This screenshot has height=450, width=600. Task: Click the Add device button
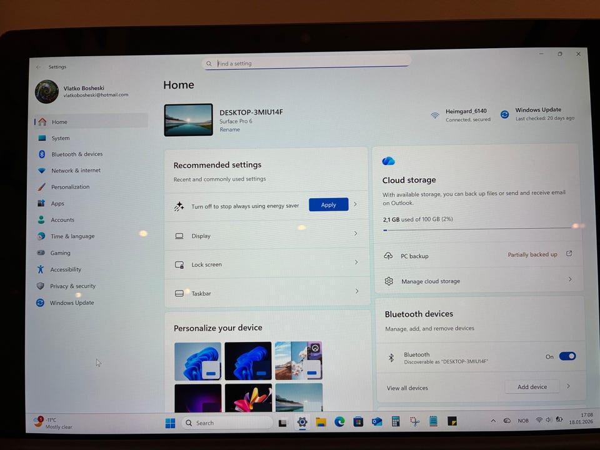click(532, 387)
